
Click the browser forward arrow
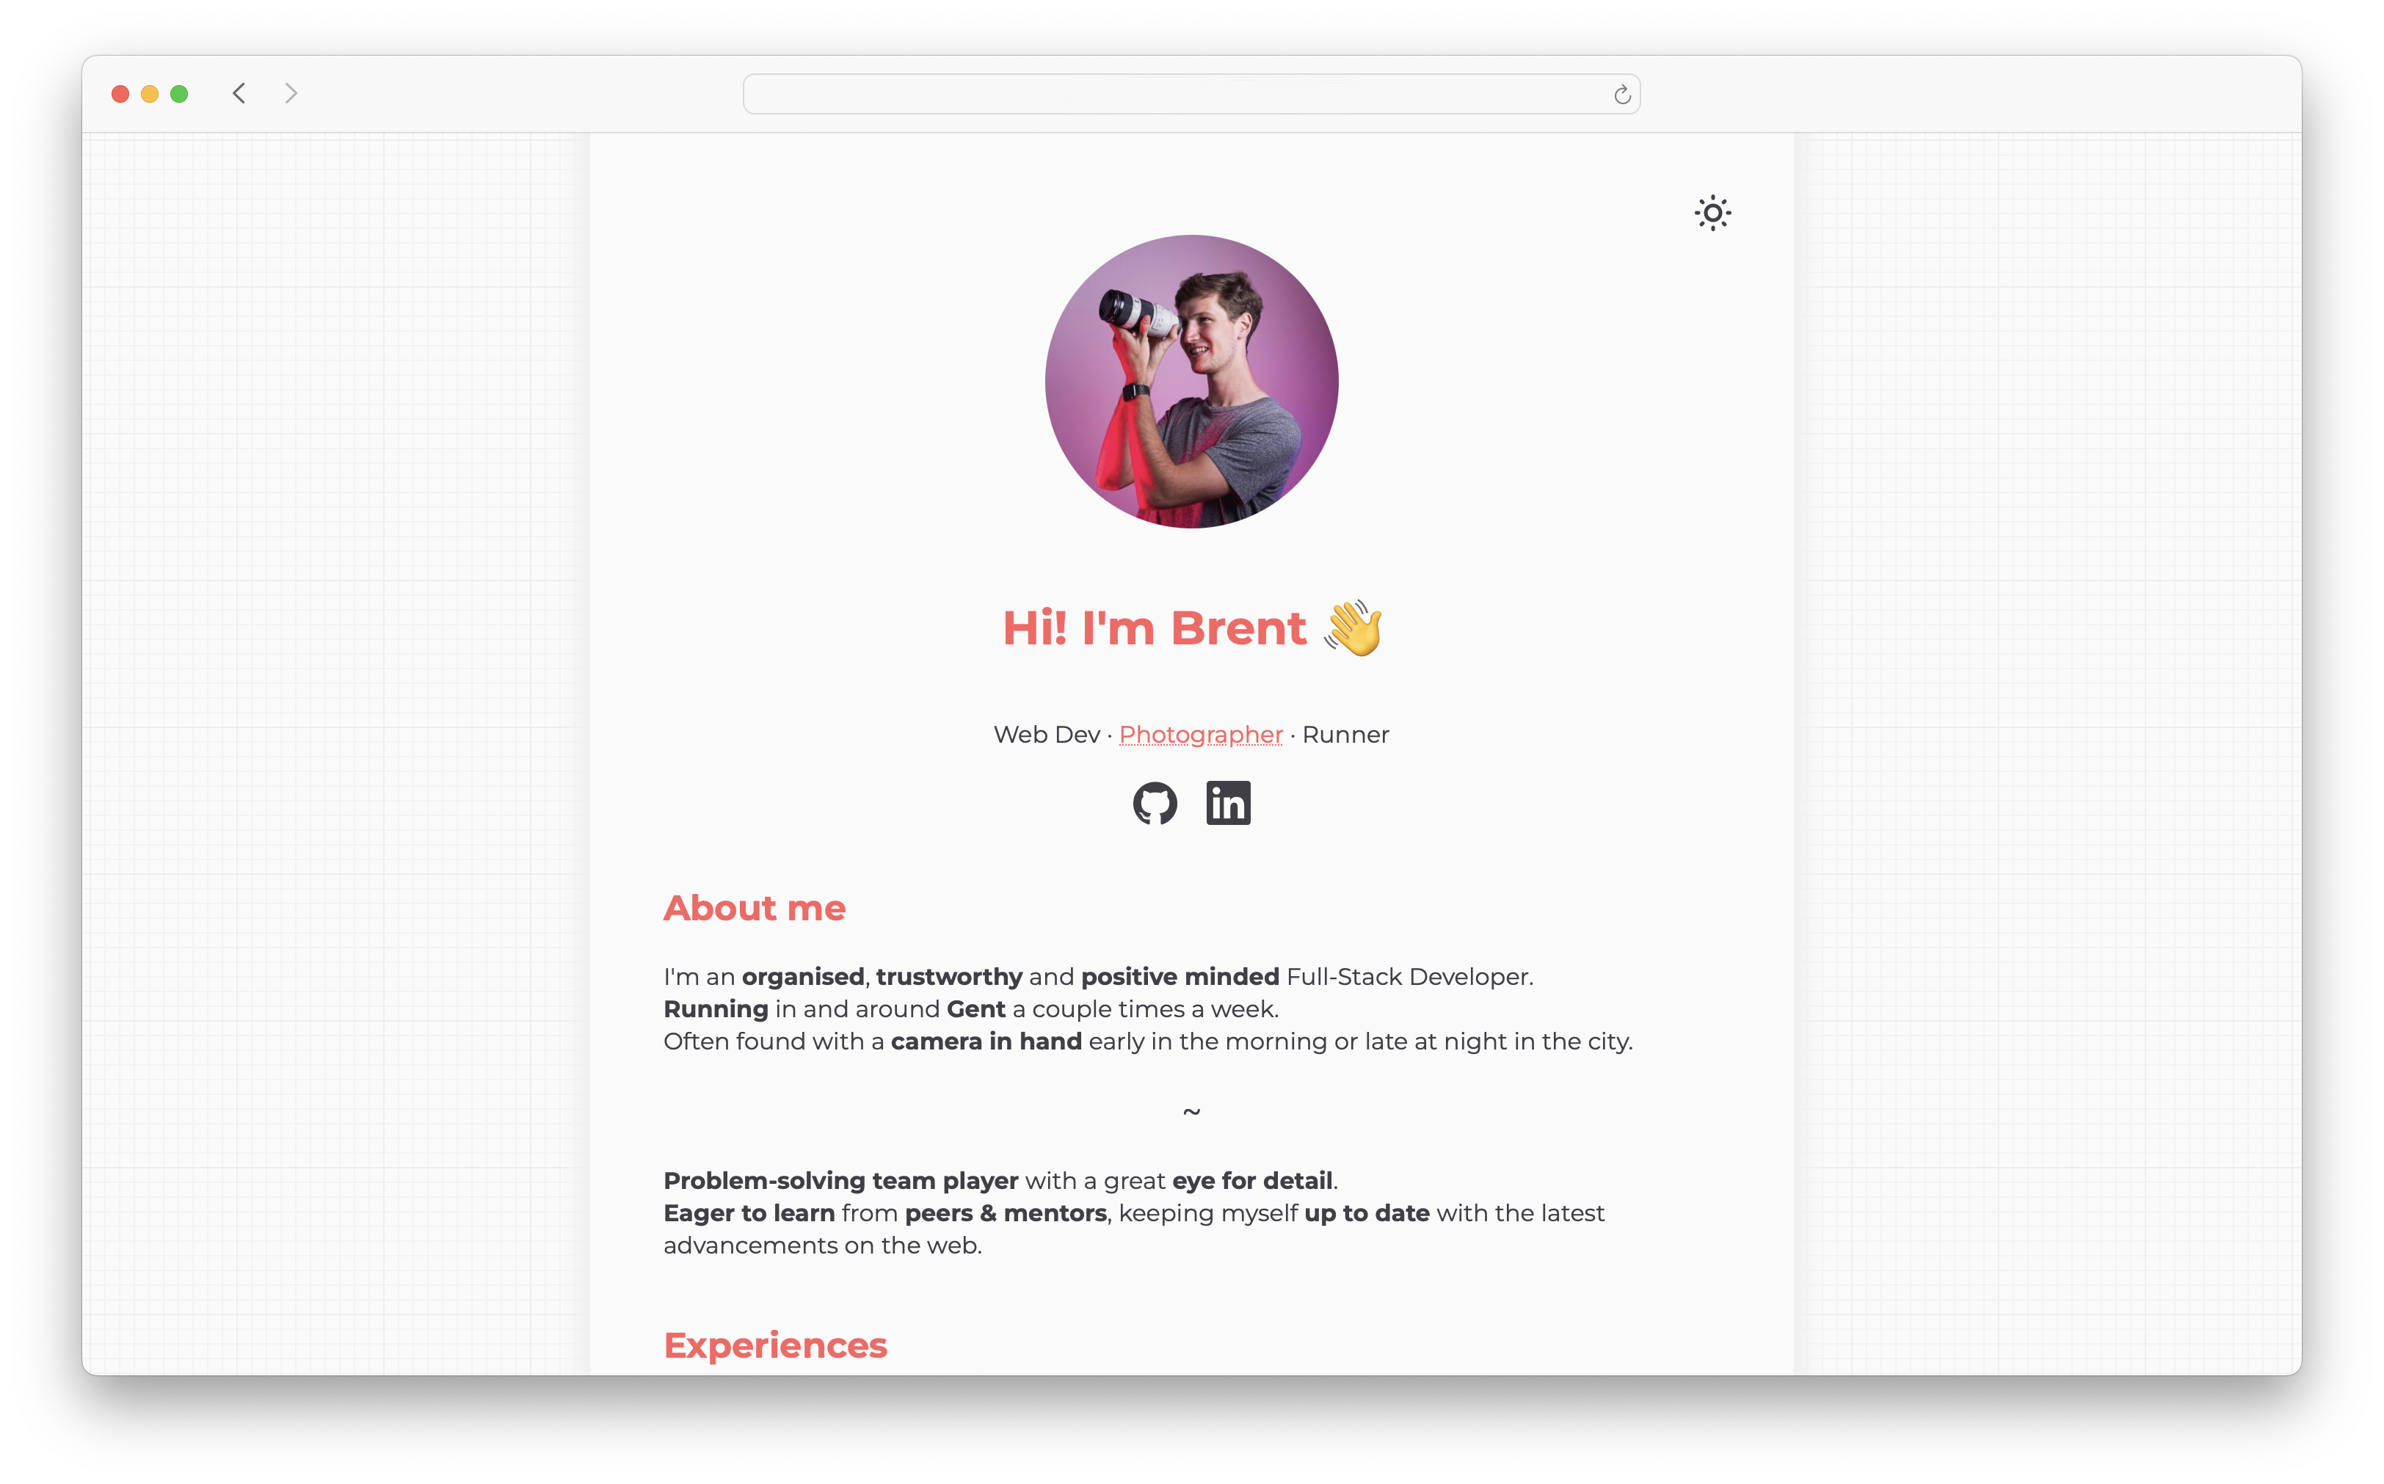tap(291, 93)
